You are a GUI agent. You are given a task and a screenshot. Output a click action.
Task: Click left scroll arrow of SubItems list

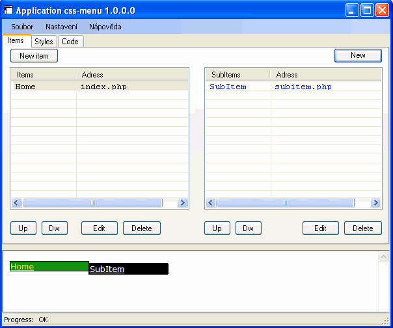tap(211, 202)
